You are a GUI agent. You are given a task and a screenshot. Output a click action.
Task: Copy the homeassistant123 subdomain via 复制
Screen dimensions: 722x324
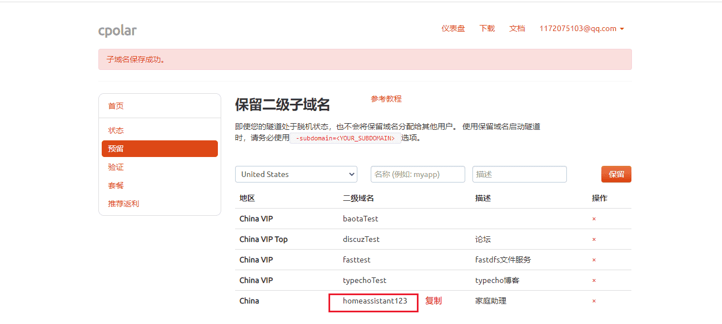click(x=433, y=301)
